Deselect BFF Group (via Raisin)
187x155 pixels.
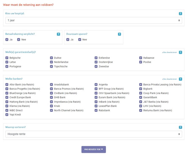pyautogui.click(x=96, y=89)
